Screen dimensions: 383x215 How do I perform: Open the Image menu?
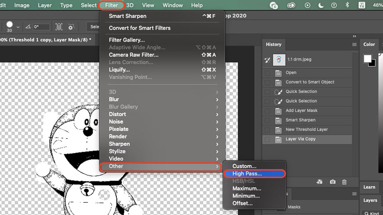tap(22, 5)
